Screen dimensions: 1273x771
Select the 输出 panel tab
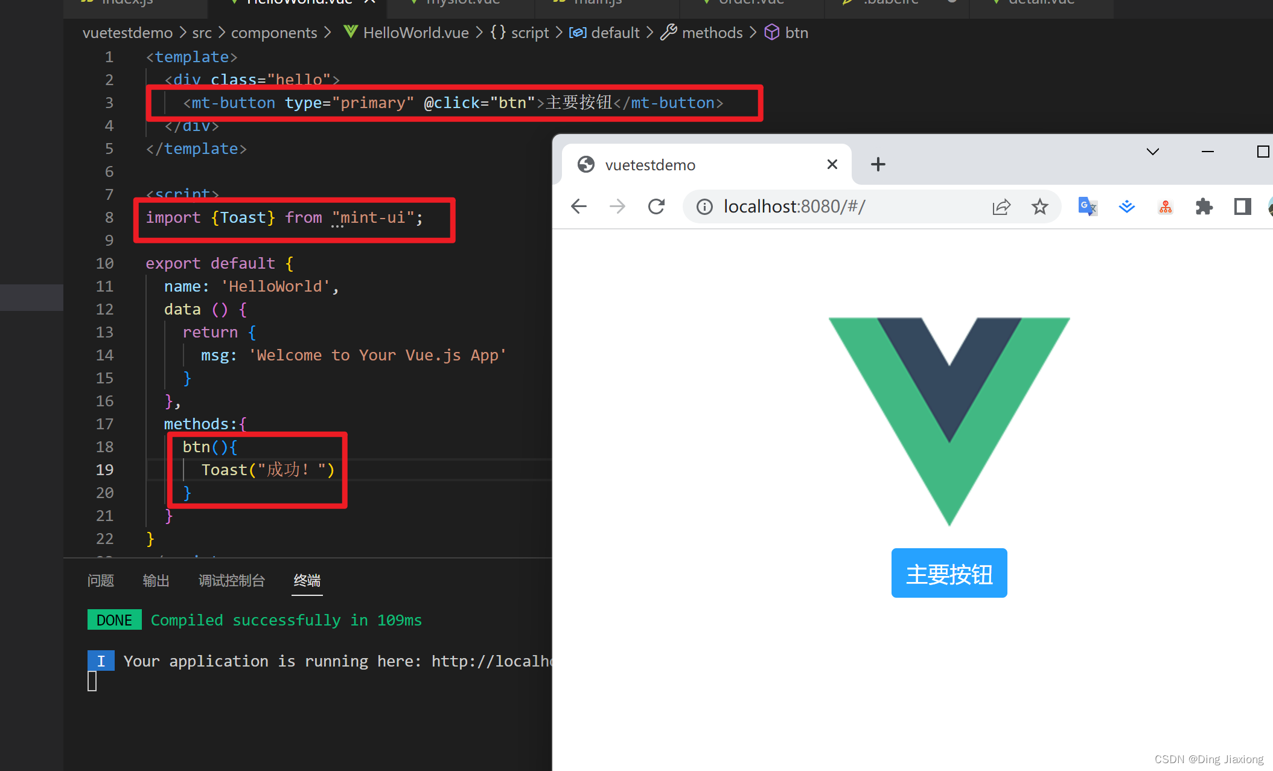tap(156, 580)
